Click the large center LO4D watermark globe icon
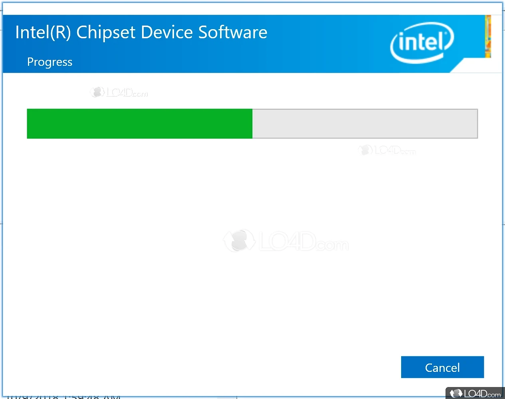 tap(239, 241)
